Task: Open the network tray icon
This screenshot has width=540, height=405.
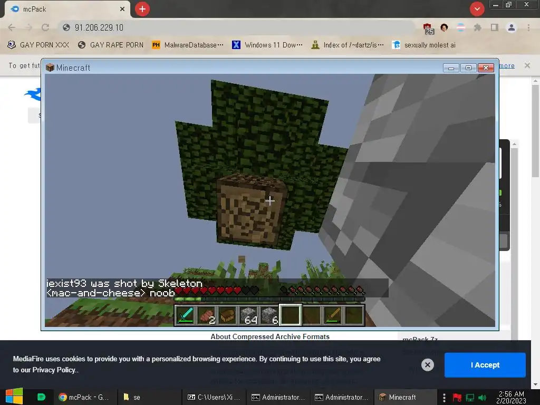Action: point(470,398)
